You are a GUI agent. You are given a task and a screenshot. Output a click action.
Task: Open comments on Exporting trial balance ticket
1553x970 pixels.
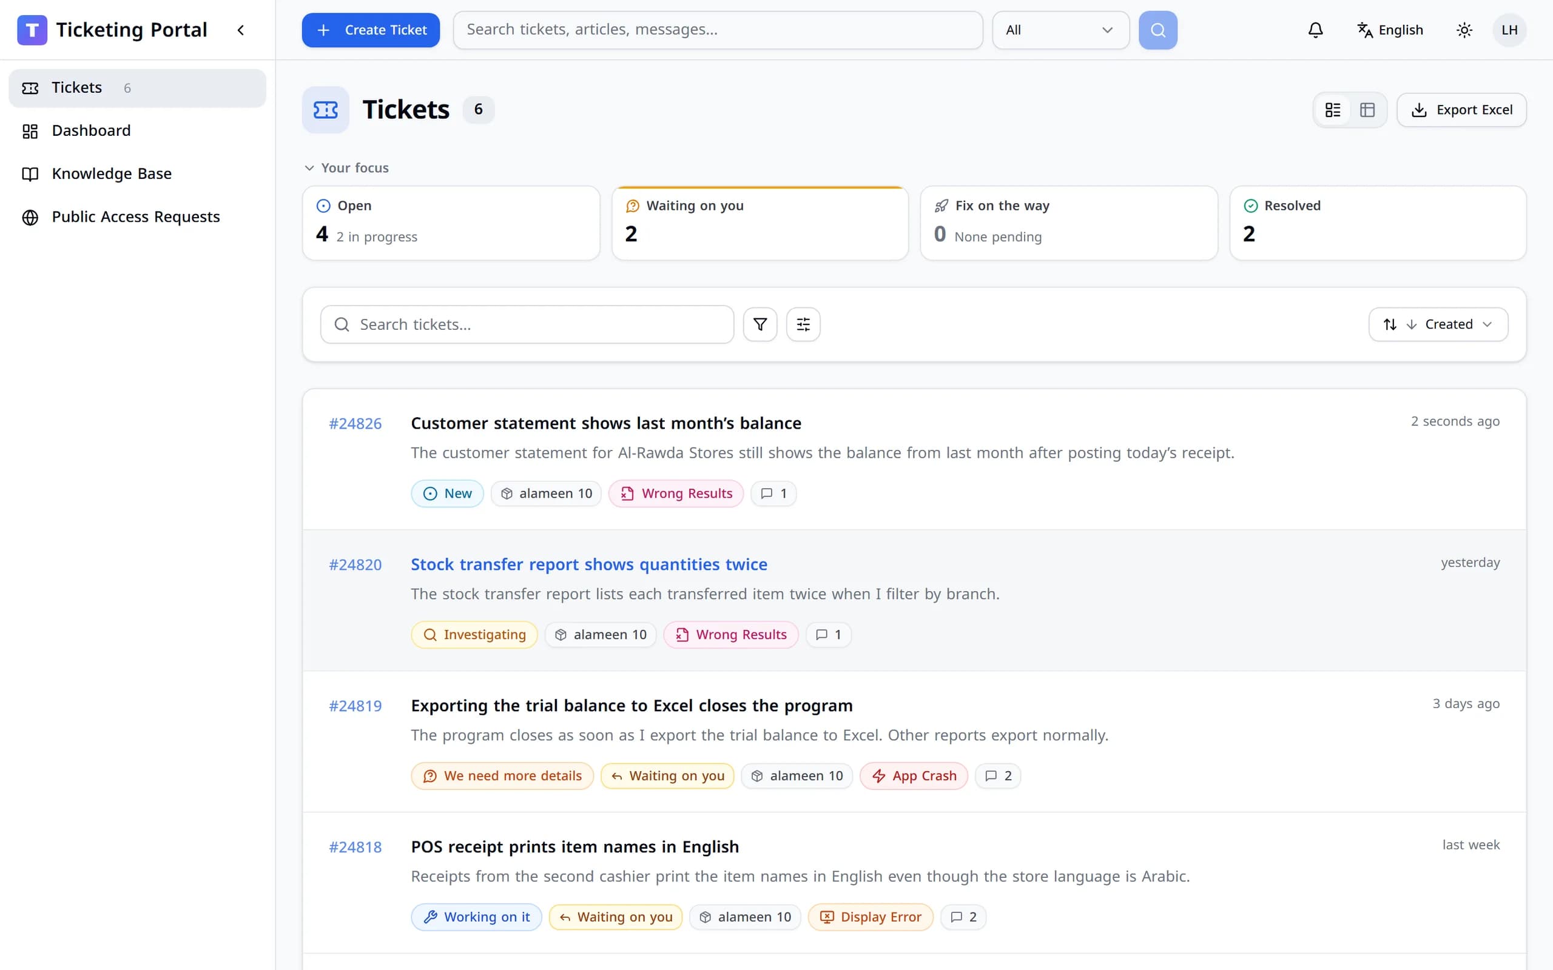click(x=998, y=775)
